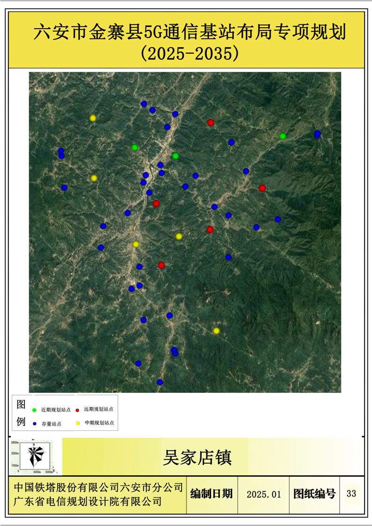The height and width of the screenshot is (526, 372).
Task: Click the blue dot icon in the legend
Action: pos(35,424)
